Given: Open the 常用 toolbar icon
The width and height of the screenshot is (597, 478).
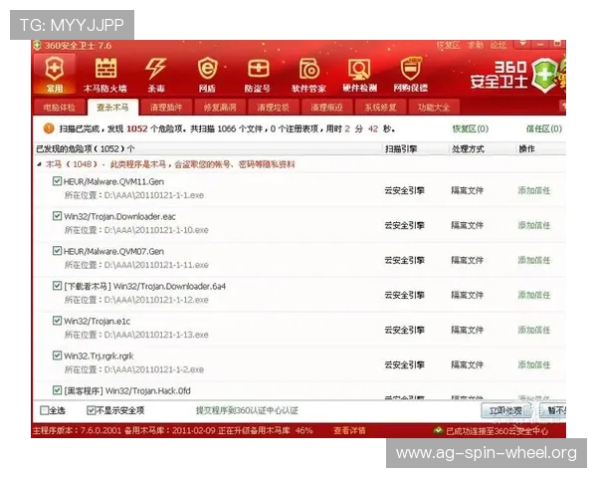Looking at the screenshot, I should 55,74.
